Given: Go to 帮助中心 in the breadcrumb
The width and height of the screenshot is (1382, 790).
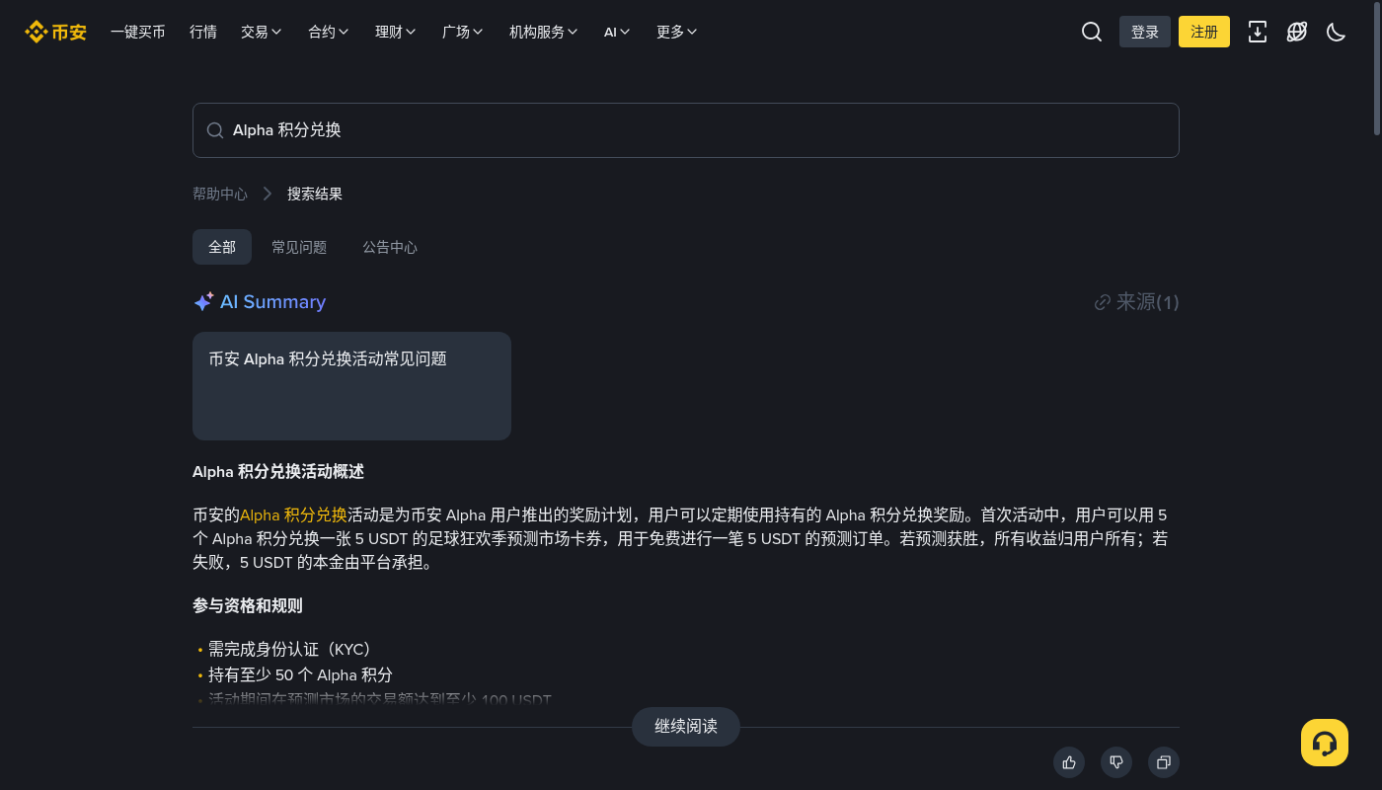Looking at the screenshot, I should click(x=220, y=194).
